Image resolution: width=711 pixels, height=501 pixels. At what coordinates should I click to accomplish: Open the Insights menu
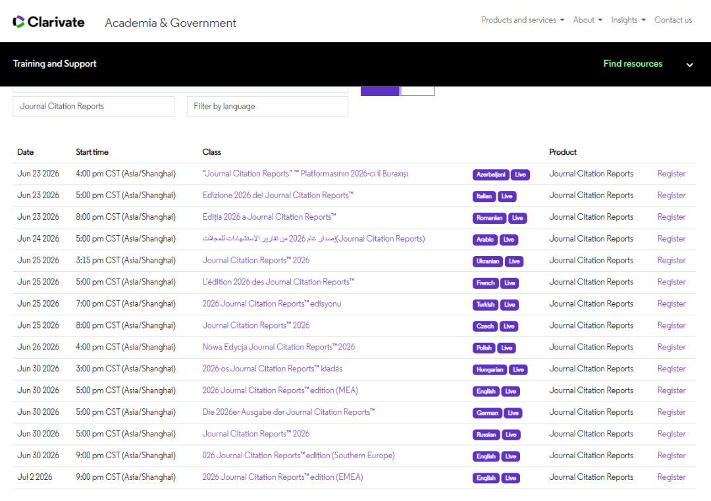pyautogui.click(x=628, y=20)
